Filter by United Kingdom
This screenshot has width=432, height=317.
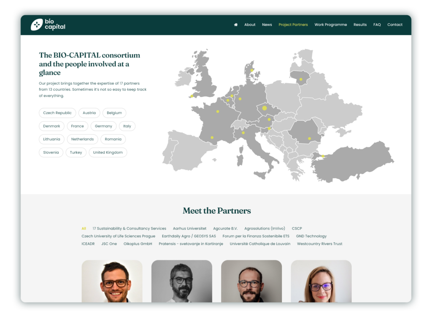[108, 152]
